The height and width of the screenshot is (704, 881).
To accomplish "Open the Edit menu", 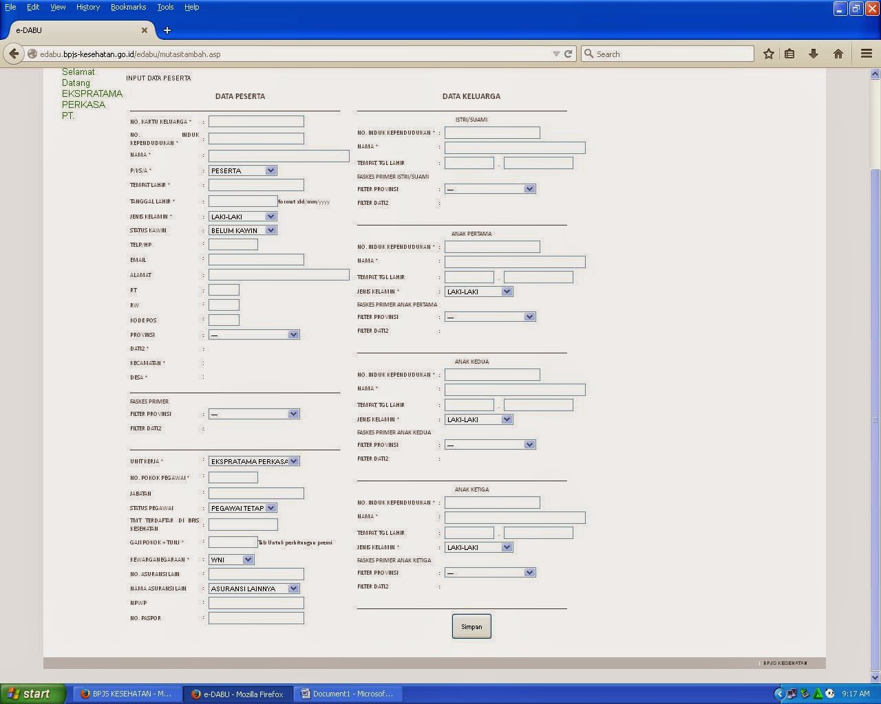I will (x=33, y=7).
